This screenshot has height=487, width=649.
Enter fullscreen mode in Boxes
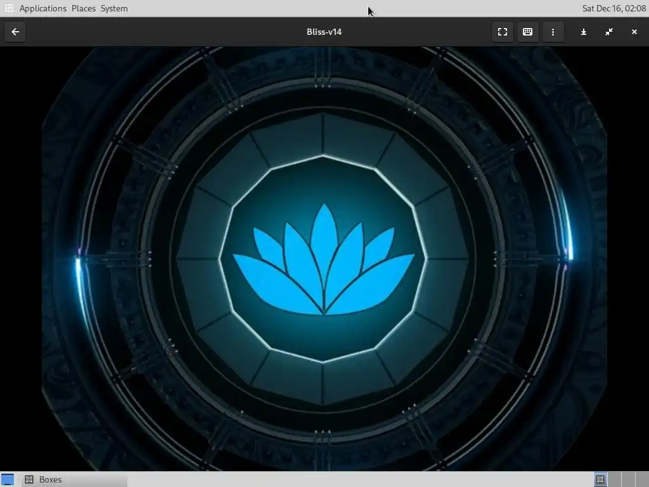pos(503,32)
